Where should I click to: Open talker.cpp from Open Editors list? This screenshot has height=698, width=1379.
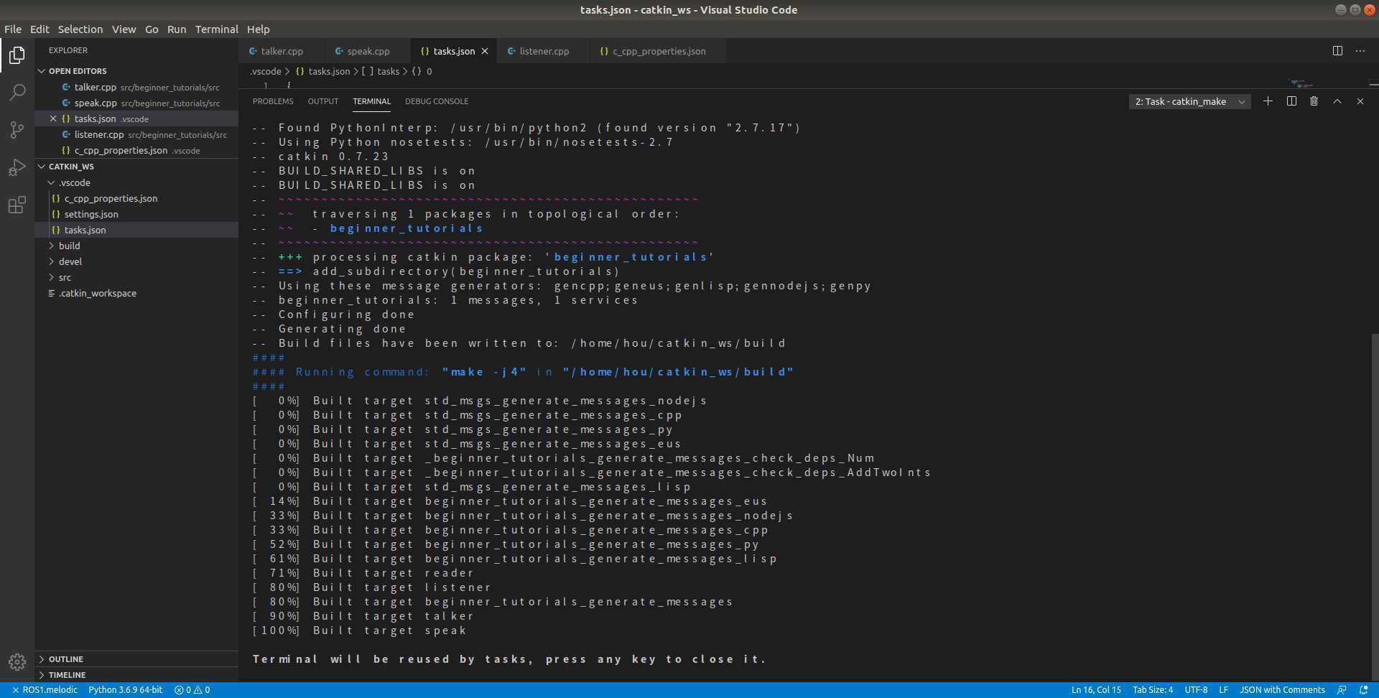136,87
